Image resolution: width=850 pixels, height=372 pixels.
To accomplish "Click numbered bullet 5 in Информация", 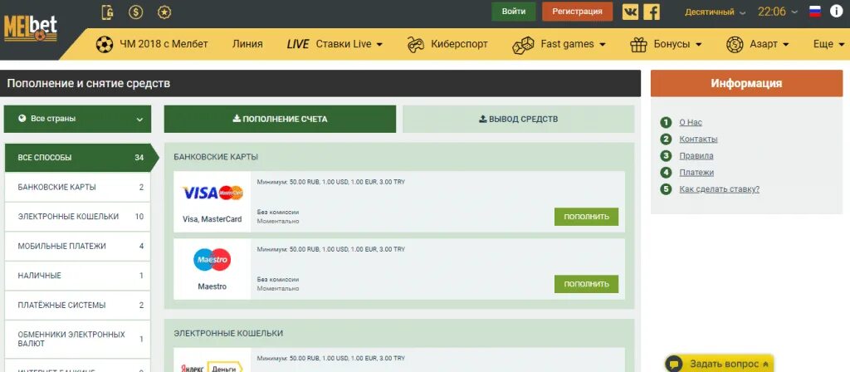I will tap(666, 189).
